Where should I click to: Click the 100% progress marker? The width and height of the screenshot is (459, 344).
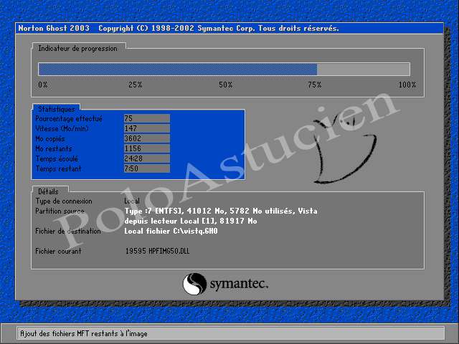click(x=407, y=85)
